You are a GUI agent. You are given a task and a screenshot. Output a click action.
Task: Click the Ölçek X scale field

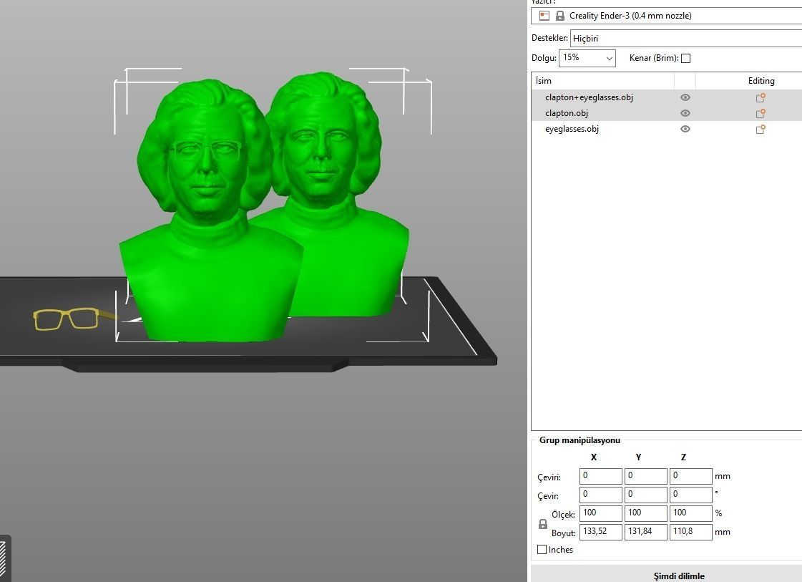[x=600, y=513]
